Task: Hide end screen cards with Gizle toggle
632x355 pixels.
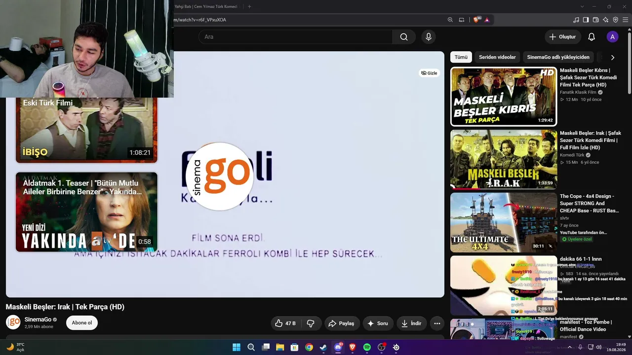Action: point(429,73)
